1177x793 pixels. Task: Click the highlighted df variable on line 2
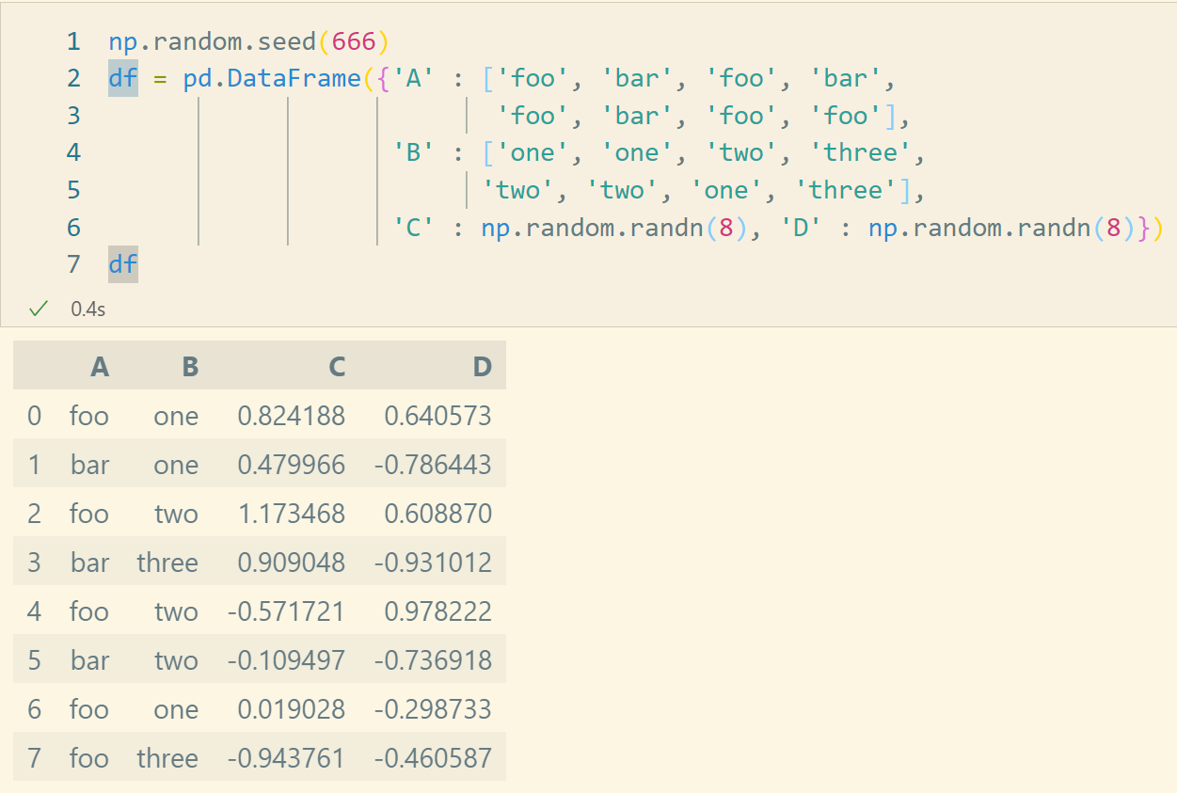click(122, 78)
